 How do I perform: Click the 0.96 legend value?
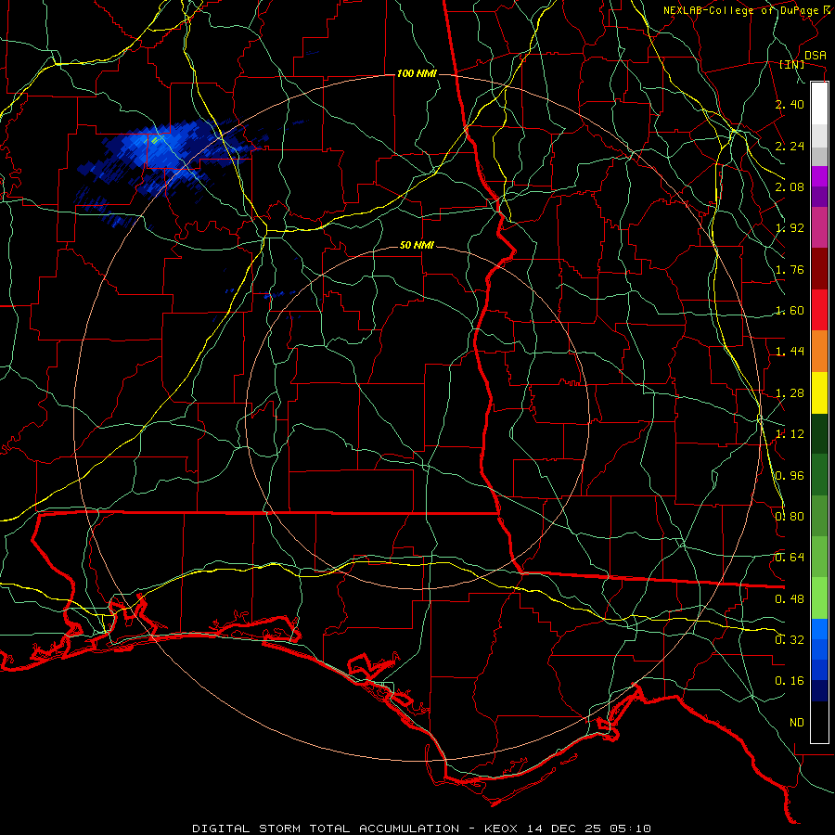(x=790, y=476)
